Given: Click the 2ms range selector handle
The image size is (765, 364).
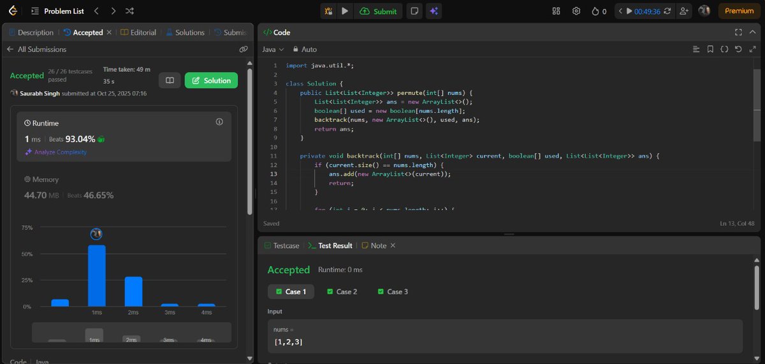Looking at the screenshot, I should 131,339.
